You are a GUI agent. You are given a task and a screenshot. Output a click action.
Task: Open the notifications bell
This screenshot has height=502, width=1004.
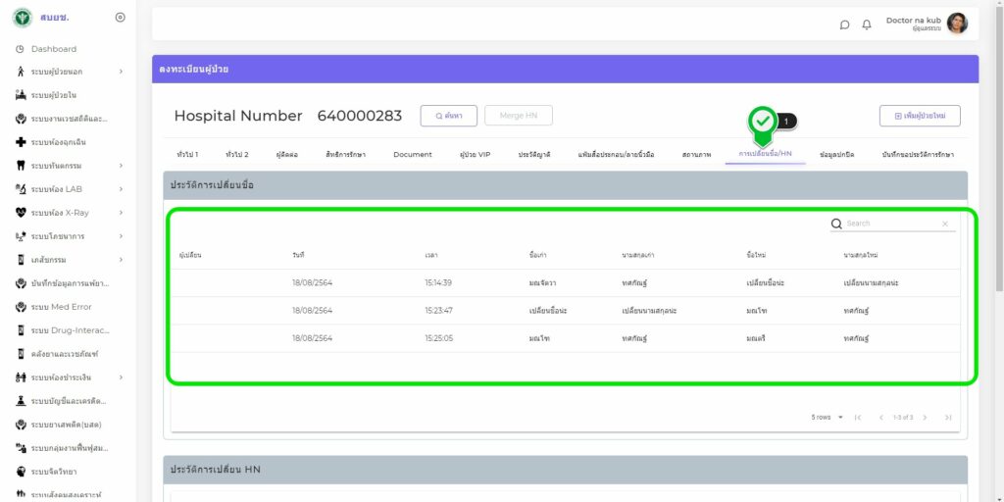coord(867,25)
